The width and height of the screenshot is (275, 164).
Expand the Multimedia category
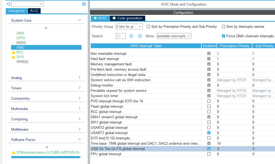pos(80,108)
